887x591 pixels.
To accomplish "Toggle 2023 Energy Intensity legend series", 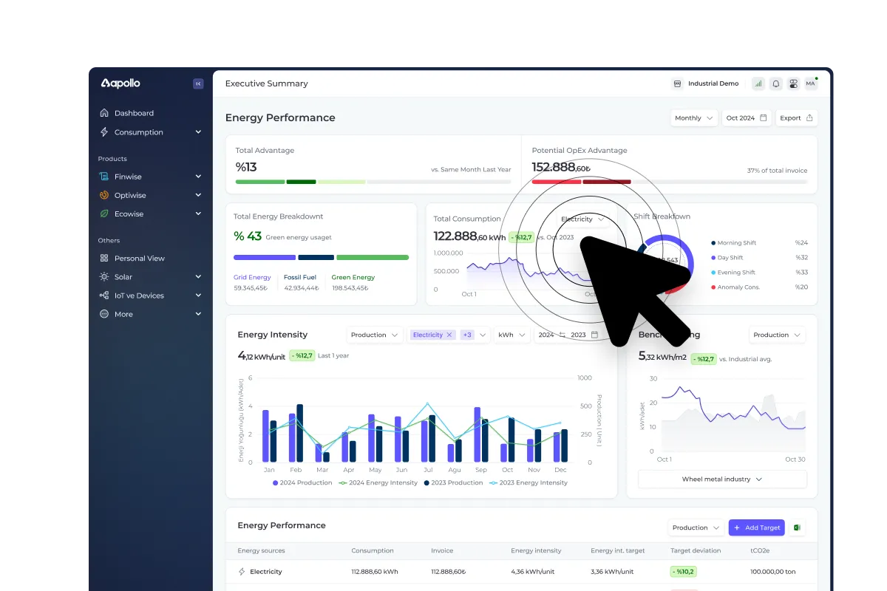I will (528, 482).
